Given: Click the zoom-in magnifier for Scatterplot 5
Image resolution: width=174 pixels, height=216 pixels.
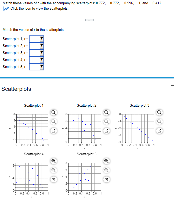Looking at the screenshot, I should click(106, 161).
